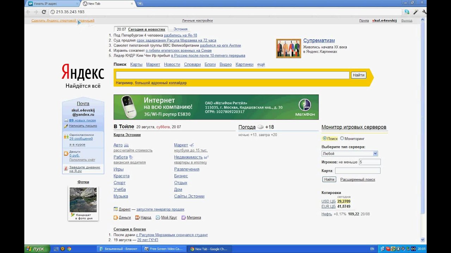Click the Супрематизм heading link
451x253 pixels.
pyautogui.click(x=319, y=40)
